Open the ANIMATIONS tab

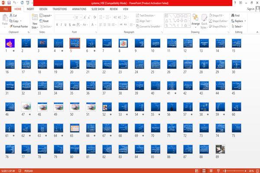coord(79,9)
